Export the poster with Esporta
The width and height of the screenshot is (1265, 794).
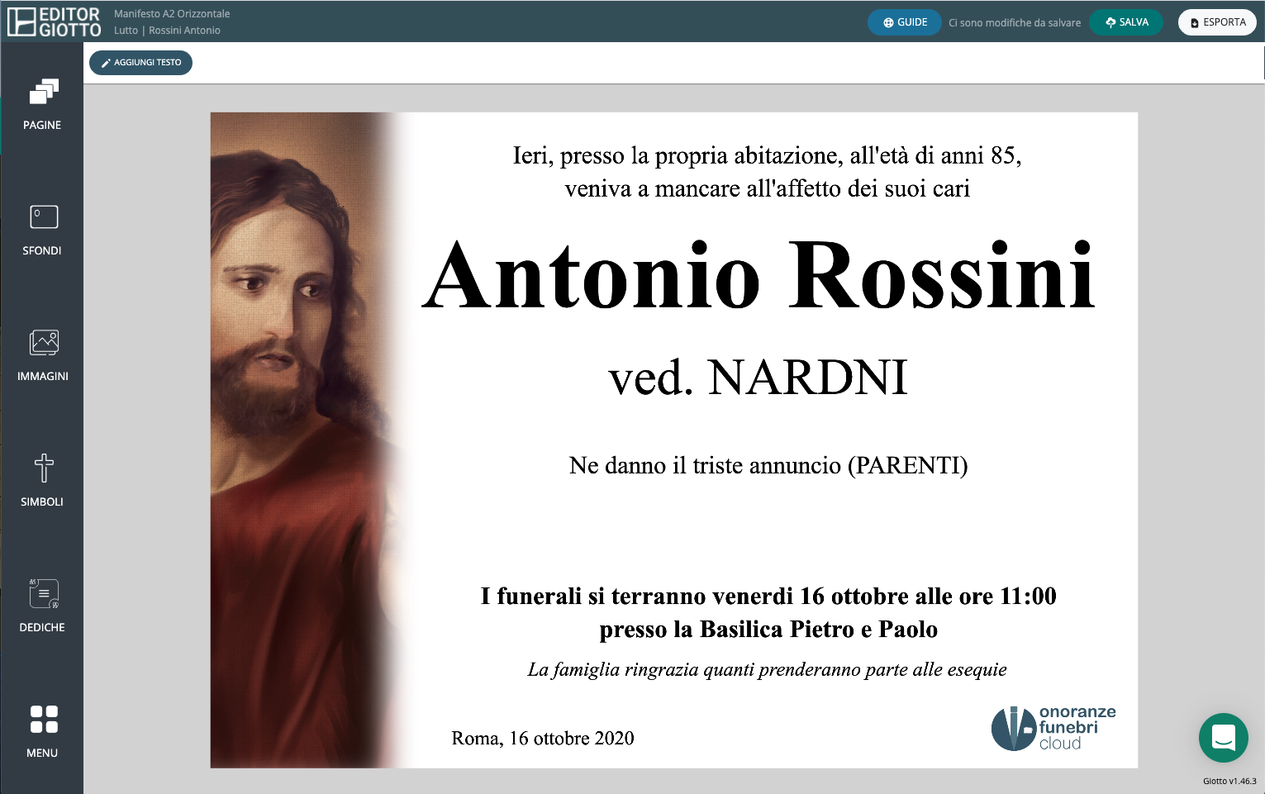click(x=1217, y=22)
